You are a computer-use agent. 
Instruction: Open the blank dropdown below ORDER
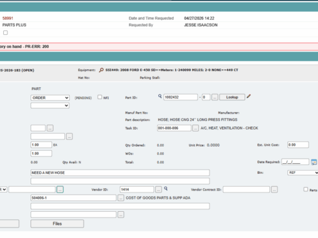point(50,105)
